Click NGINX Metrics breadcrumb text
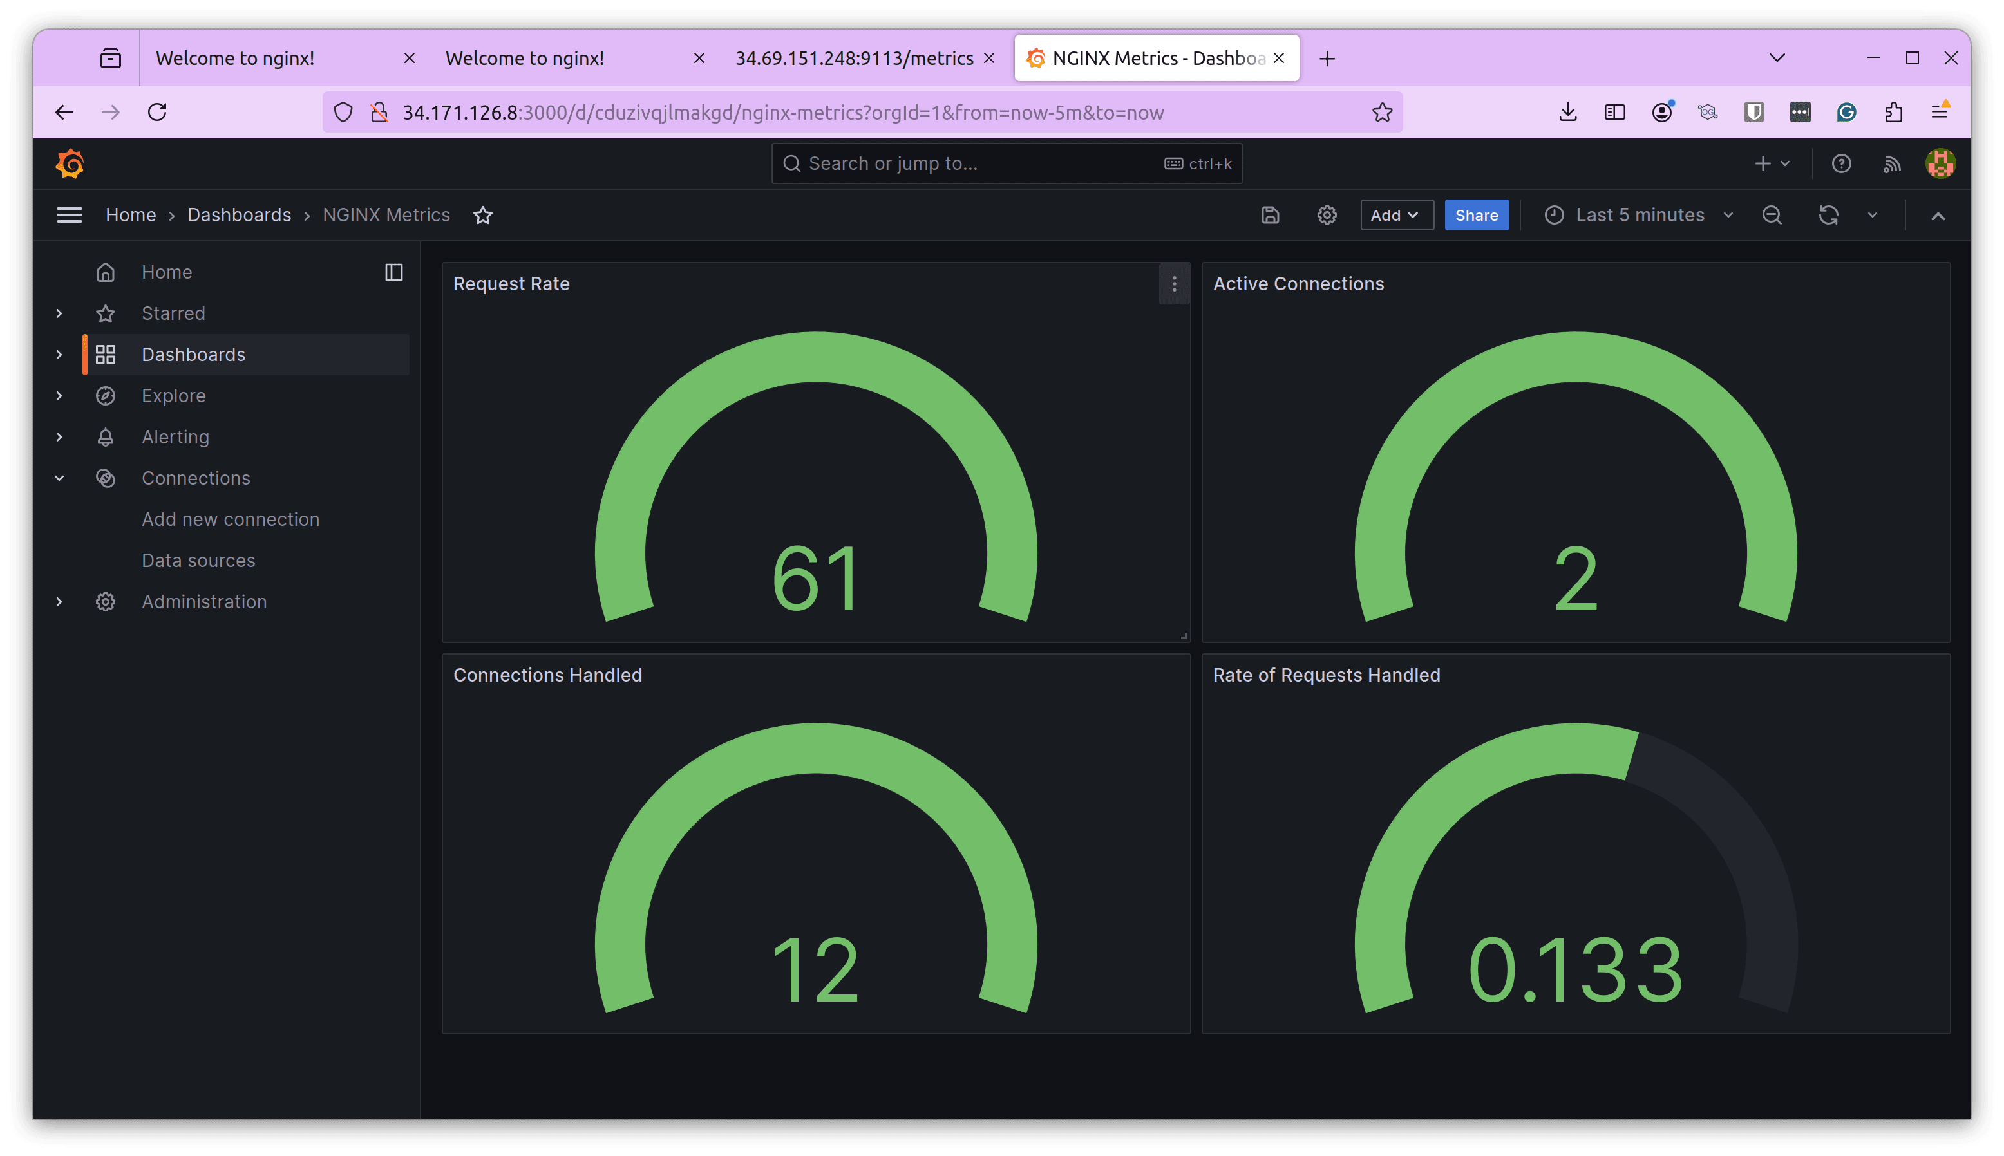This screenshot has height=1156, width=2004. tap(386, 215)
